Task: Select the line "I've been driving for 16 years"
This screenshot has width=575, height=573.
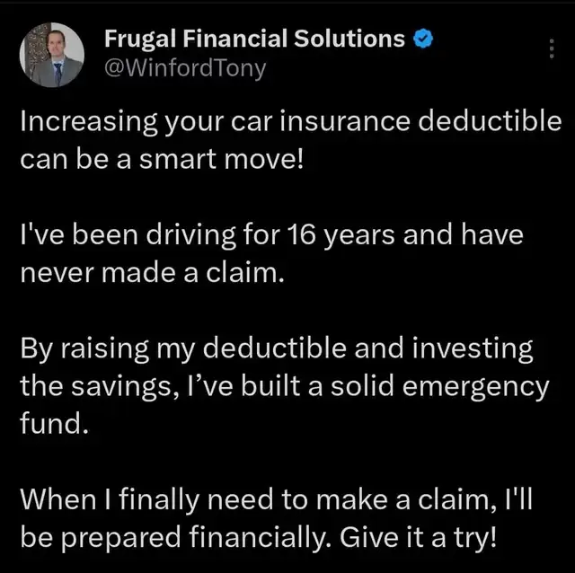Action: (271, 237)
